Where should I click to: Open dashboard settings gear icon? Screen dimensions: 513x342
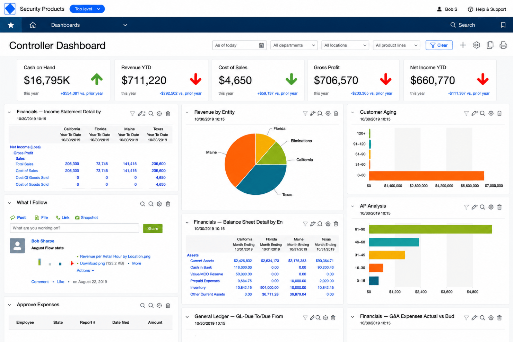pyautogui.click(x=477, y=45)
